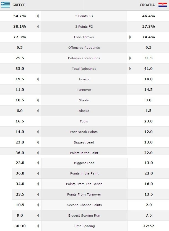Click the arrow next to Greece's 30:30 time leading
The image size is (169, 231).
(38, 226)
